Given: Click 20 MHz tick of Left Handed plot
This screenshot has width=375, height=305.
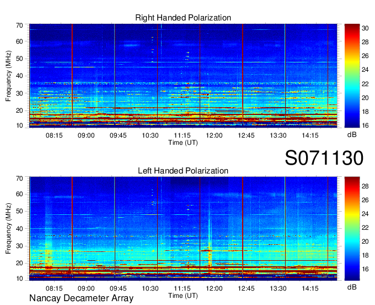Looking at the screenshot, I should (19, 264).
